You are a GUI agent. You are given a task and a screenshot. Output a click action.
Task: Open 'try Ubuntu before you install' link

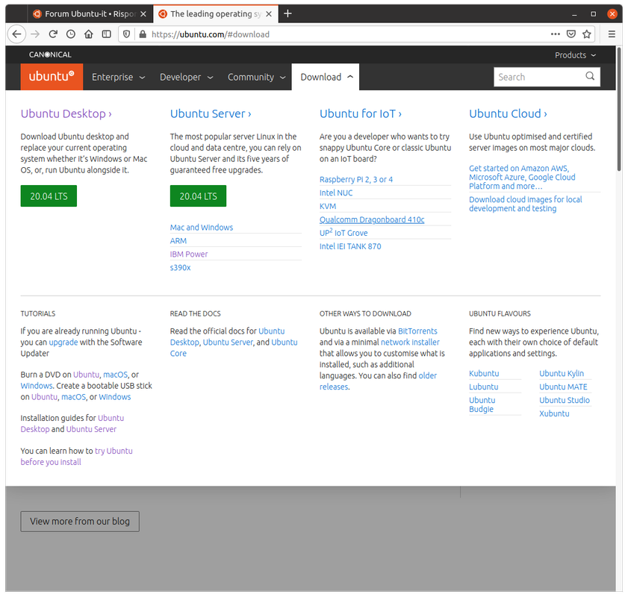pos(76,457)
